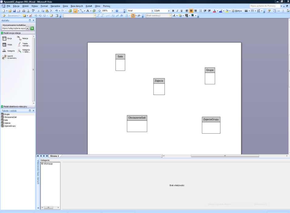290x213 pixels.
Task: Toggle bold text formatting
Action: tap(173, 11)
